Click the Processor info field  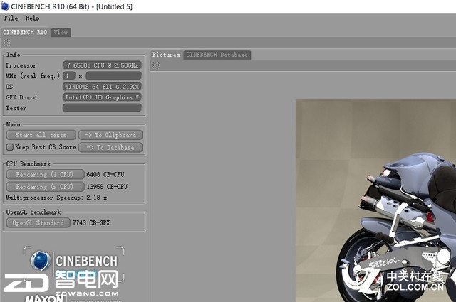(102, 65)
